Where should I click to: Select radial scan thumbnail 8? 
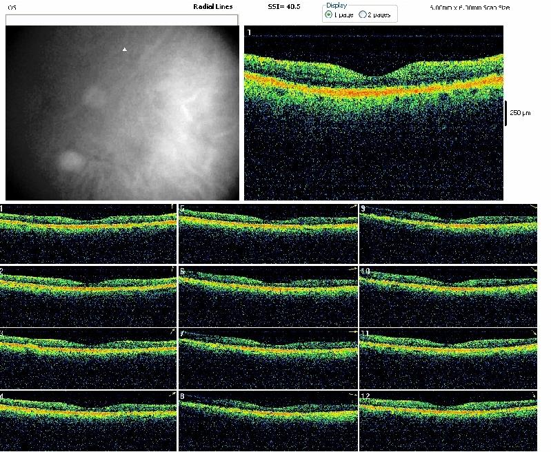pyautogui.click(x=268, y=420)
